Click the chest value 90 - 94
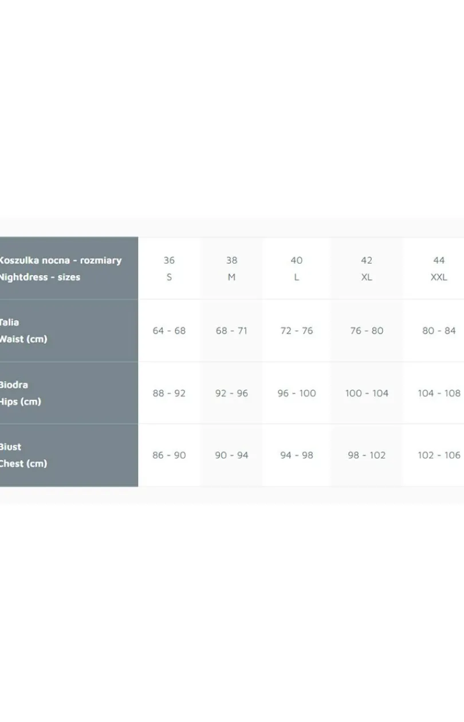This screenshot has height=722, width=464. coord(231,455)
